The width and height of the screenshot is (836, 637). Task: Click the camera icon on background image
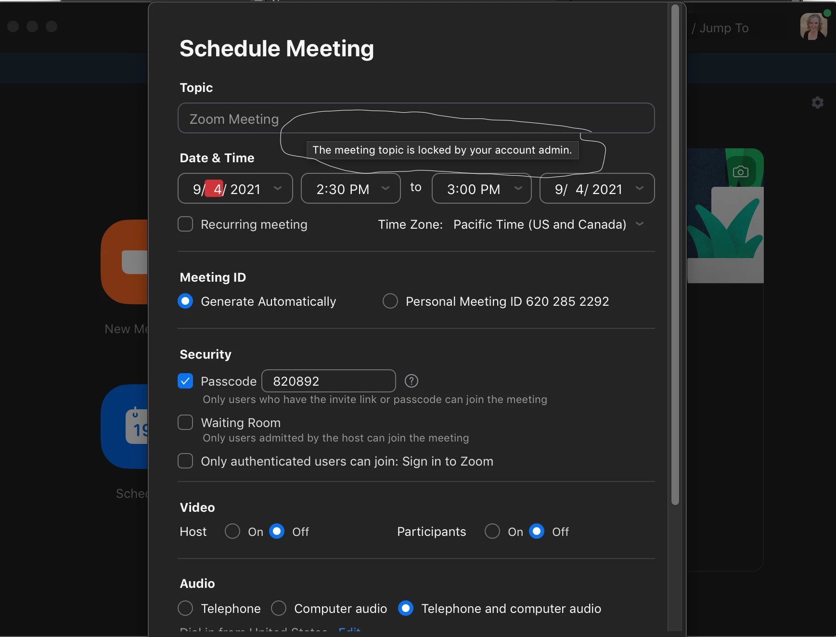[x=740, y=172]
